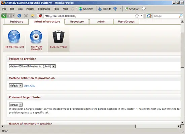Open the Send to dropdown
Image resolution: width=185 pixels, height=134 pixels.
pos(132,9)
